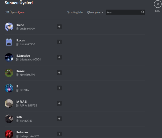Add role to ! Noval member
This screenshot has height=138, width=162.
pyautogui.click(x=59, y=73)
